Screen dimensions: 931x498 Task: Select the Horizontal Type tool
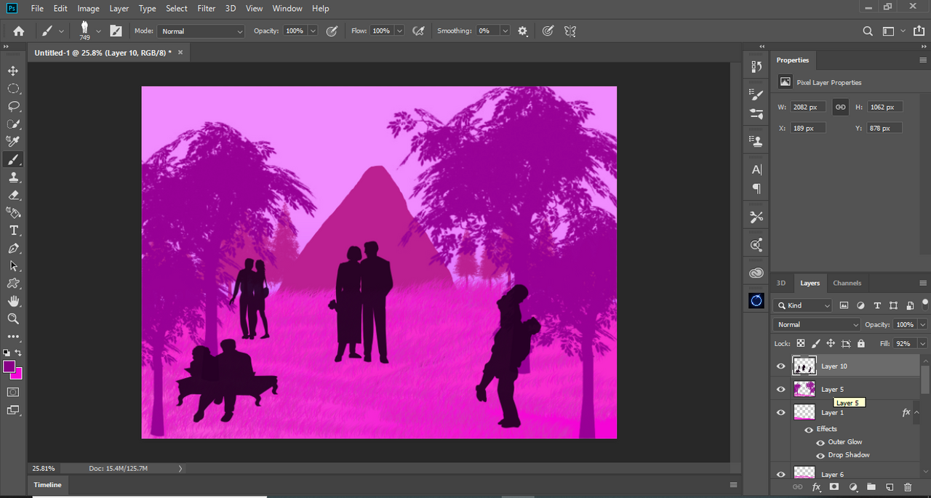[x=13, y=230]
